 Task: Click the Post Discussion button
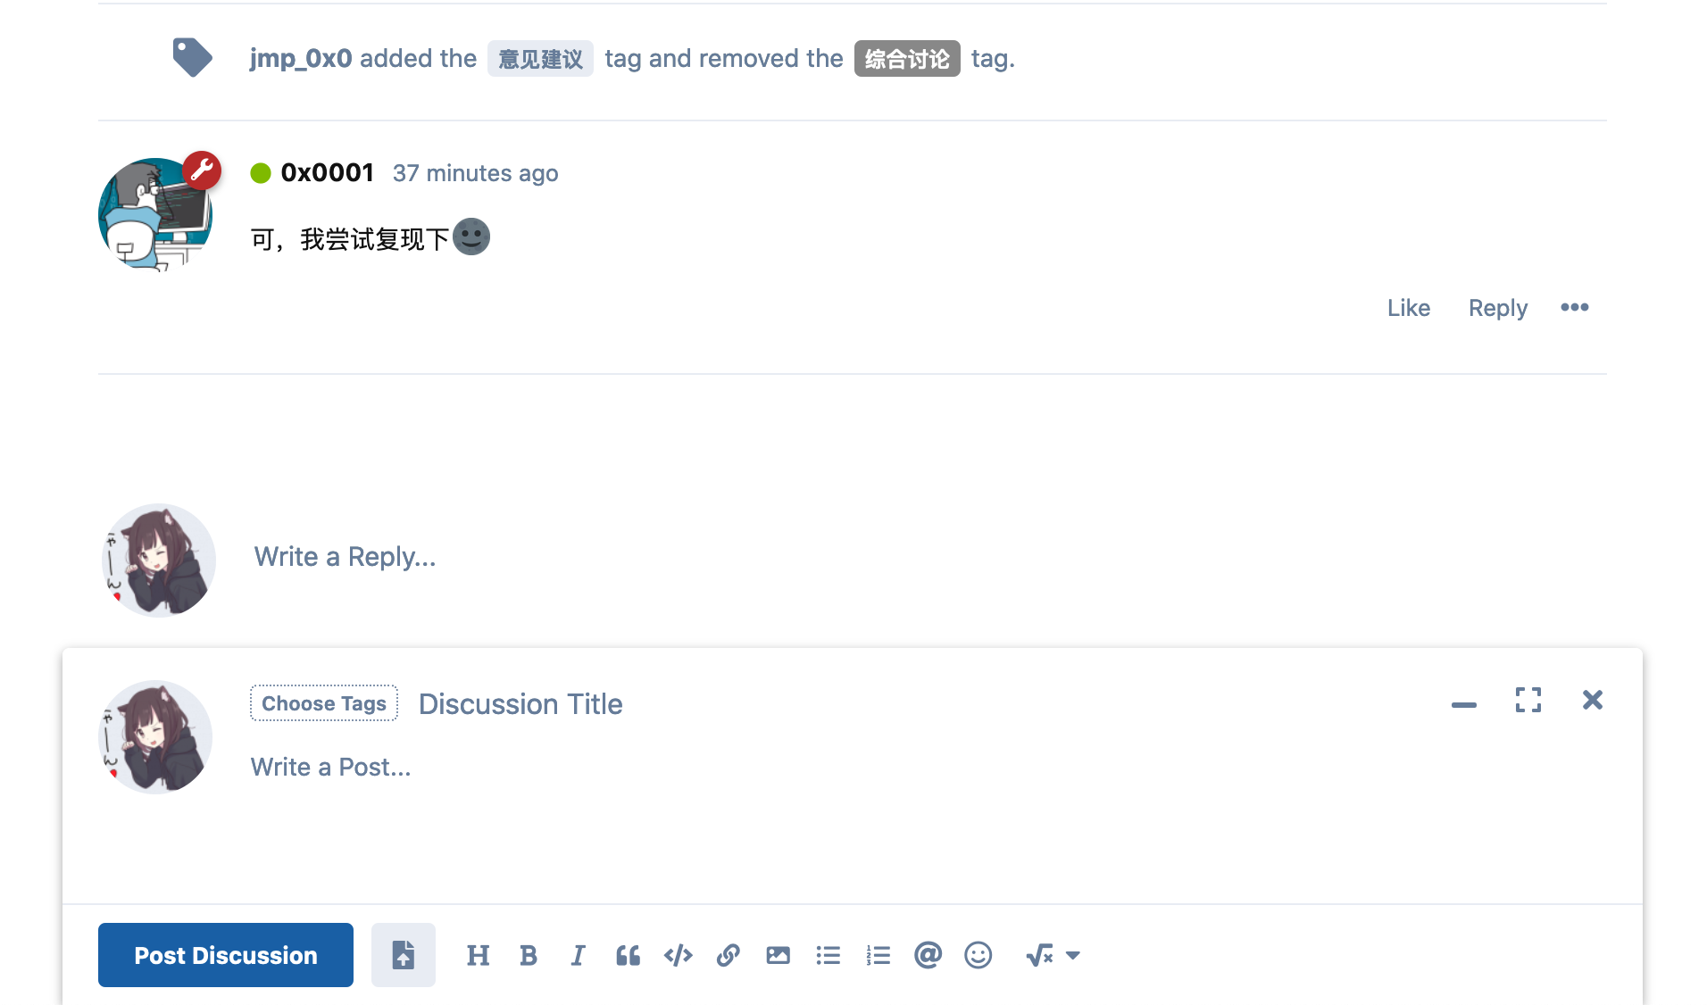(x=226, y=955)
